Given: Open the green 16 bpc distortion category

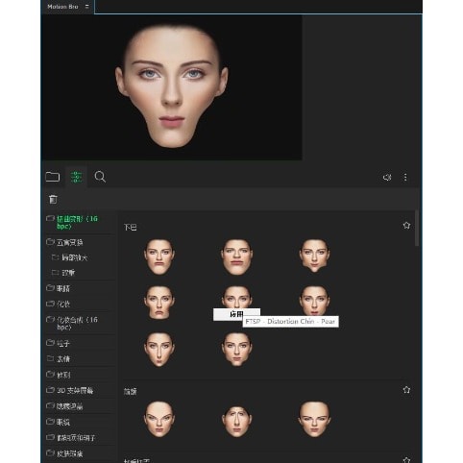Looking at the screenshot, I should [77, 222].
